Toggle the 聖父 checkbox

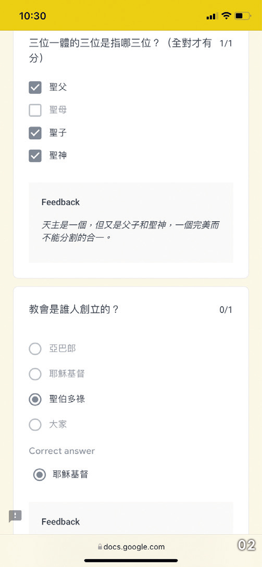tap(35, 87)
